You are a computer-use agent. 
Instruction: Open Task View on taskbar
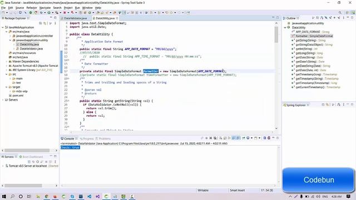29,196
